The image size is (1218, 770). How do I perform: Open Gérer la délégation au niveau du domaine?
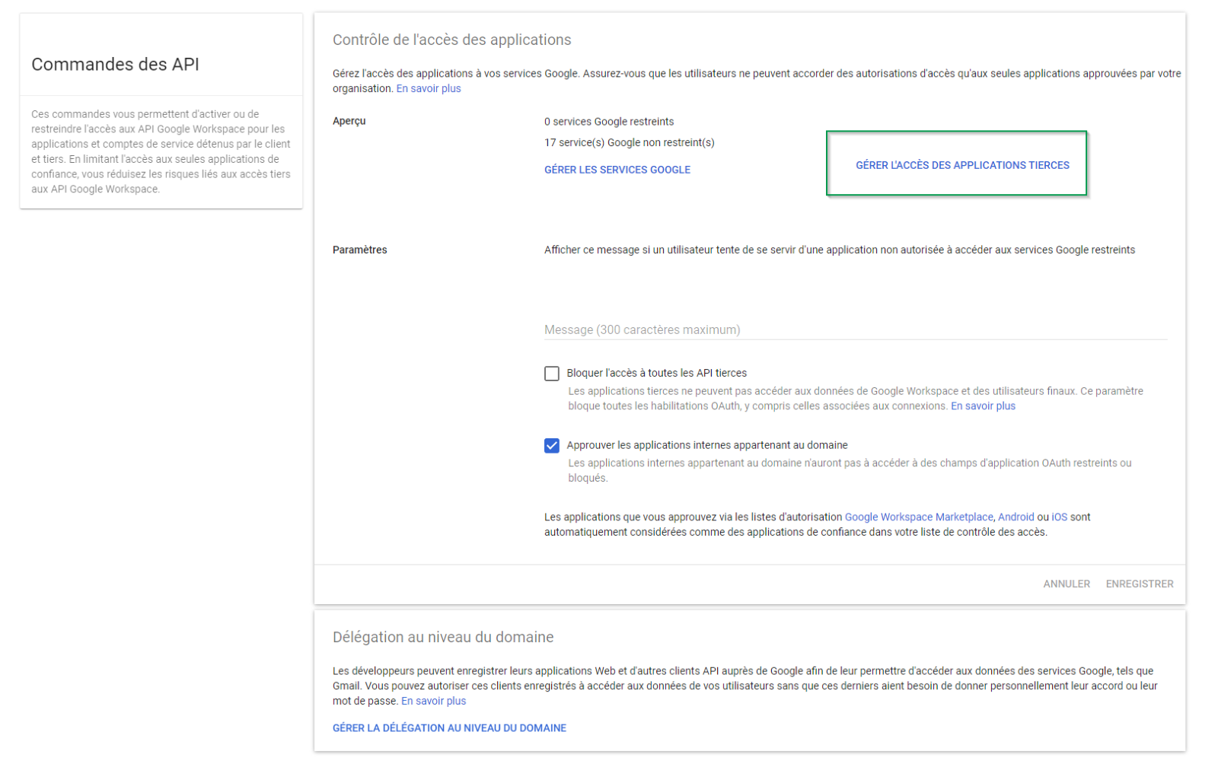click(449, 728)
